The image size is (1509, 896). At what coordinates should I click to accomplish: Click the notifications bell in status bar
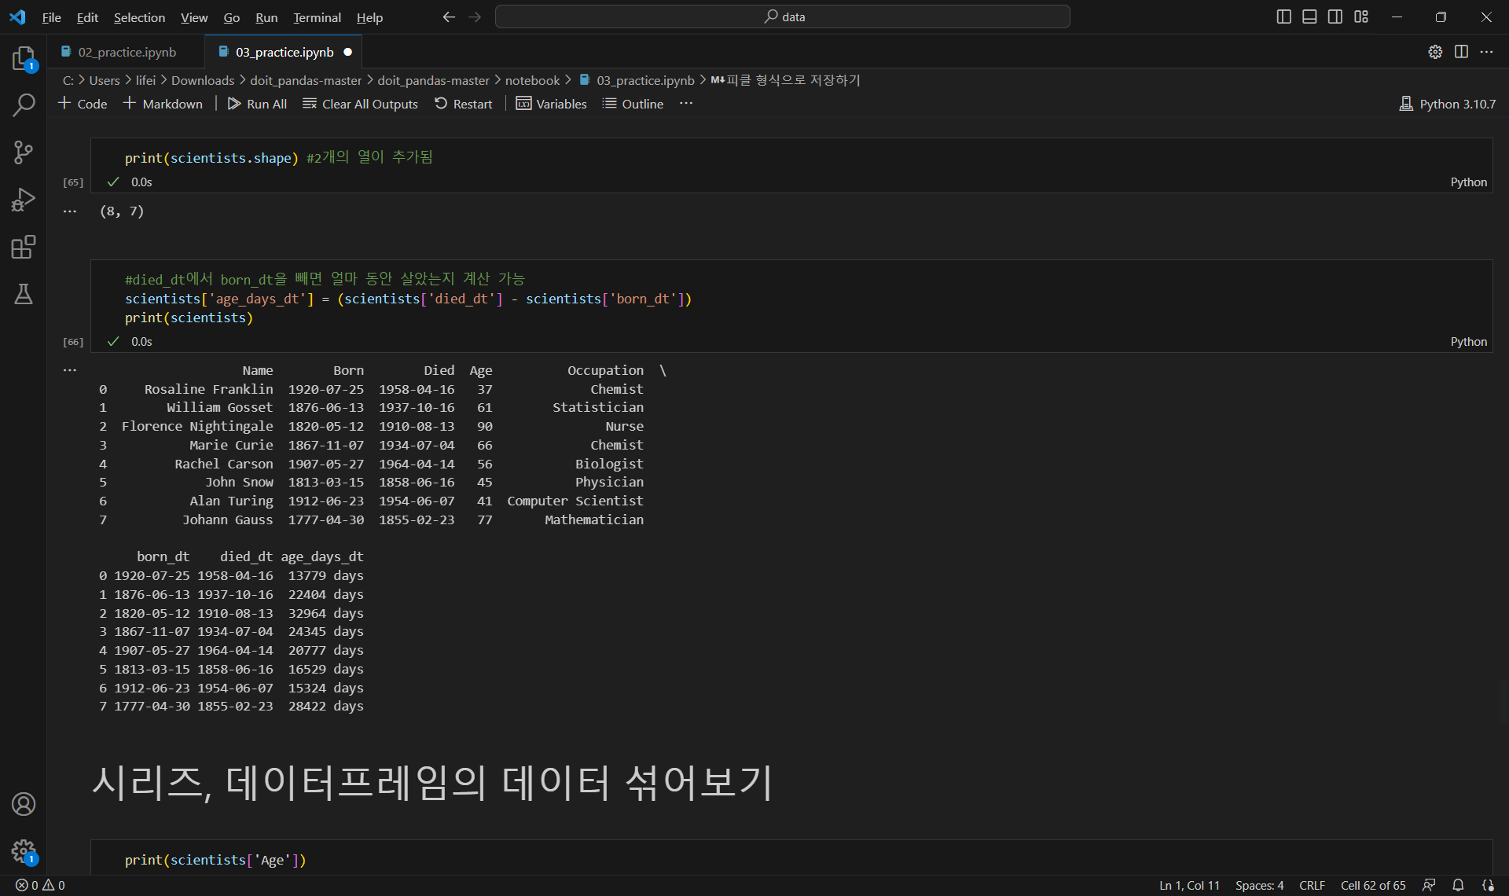[x=1458, y=885]
